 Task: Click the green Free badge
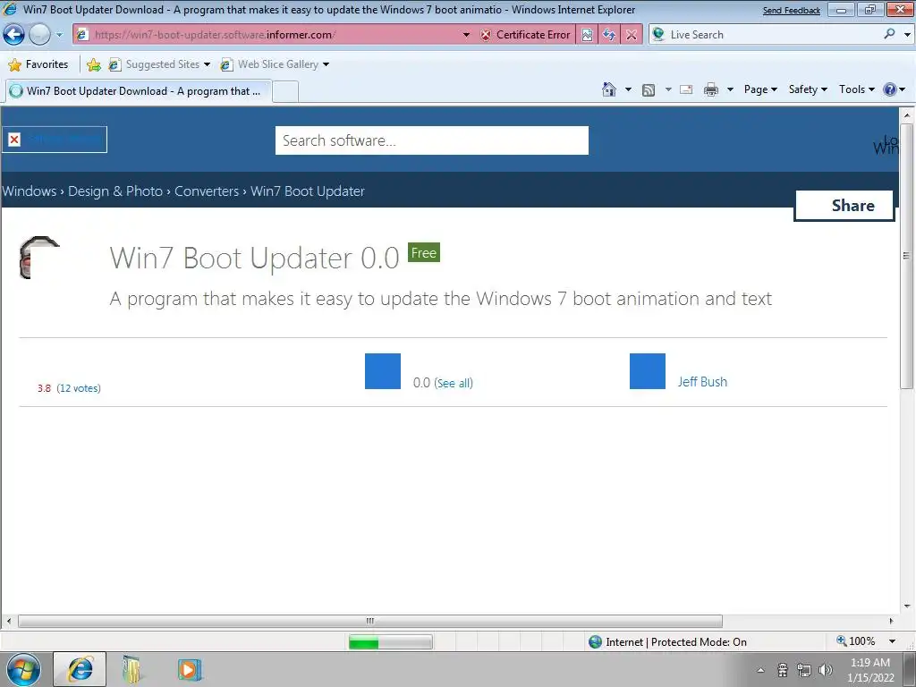tap(423, 252)
